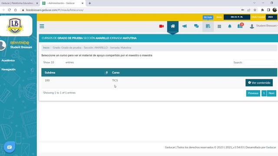This screenshot has height=156, width=278.
Task: Click the sidebar user avatar
Action: click(3, 45)
